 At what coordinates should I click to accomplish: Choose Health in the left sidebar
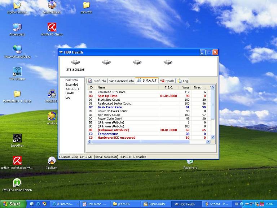point(70,93)
